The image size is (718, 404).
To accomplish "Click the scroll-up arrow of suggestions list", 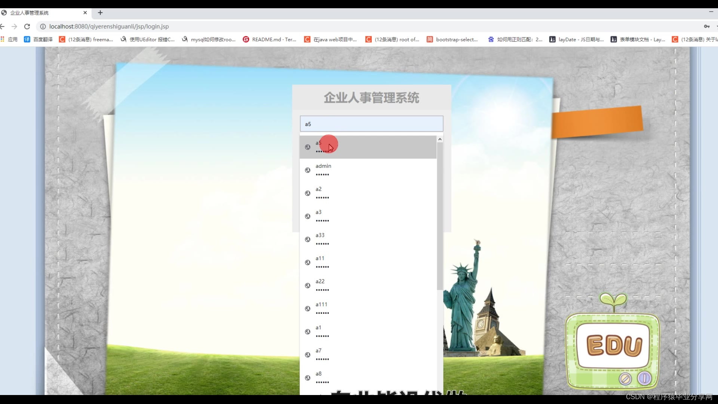I will (x=440, y=139).
